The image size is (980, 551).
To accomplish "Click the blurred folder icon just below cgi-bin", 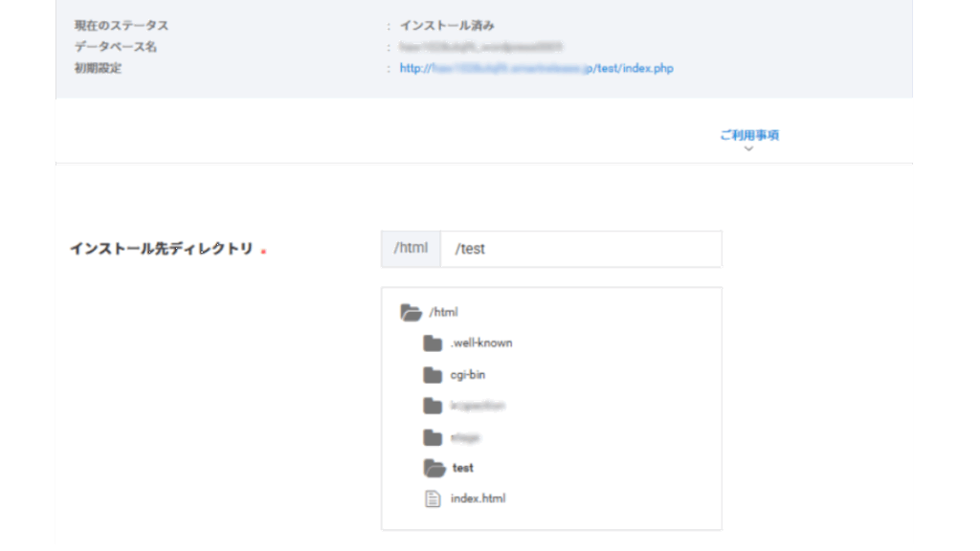I will pos(433,406).
